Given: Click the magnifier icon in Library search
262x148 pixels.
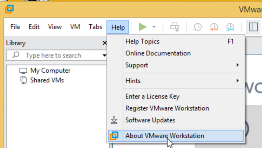Looking at the screenshot, I should [x=16, y=55].
